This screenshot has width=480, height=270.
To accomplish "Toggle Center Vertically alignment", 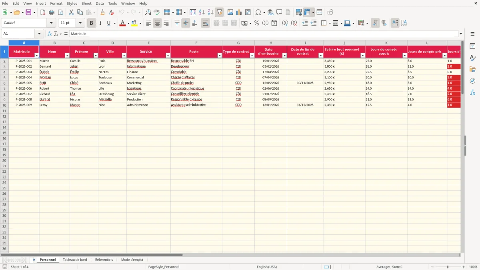I will click(186, 23).
